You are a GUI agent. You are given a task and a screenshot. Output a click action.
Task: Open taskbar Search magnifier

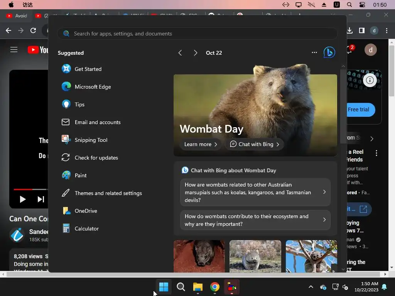coord(181,287)
